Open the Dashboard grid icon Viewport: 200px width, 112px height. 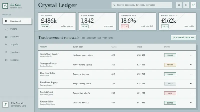(6, 21)
